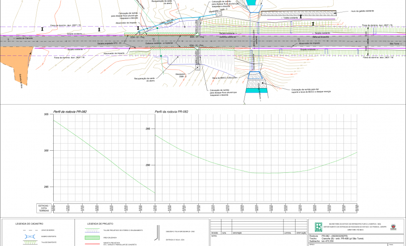Select the talude projetado legend symbol

coord(92,230)
